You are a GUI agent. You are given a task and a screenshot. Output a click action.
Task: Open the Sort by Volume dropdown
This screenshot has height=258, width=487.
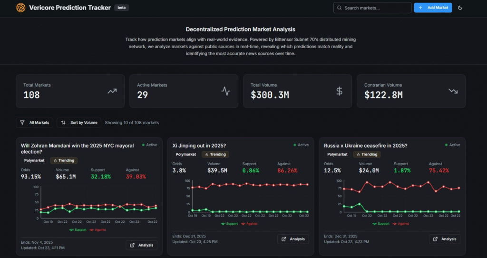click(79, 122)
